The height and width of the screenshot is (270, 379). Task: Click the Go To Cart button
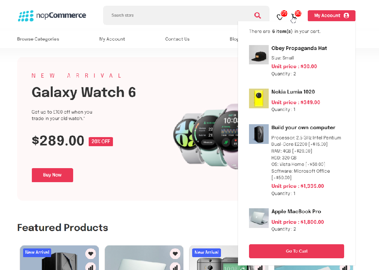click(296, 251)
